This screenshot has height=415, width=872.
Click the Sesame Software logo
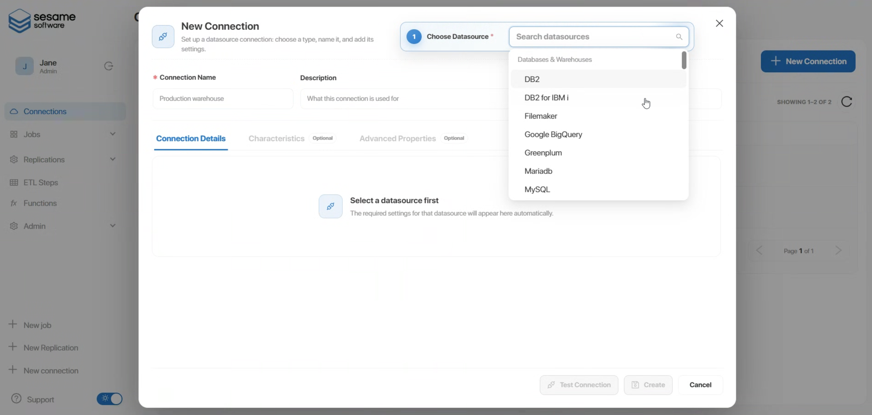[x=42, y=21]
